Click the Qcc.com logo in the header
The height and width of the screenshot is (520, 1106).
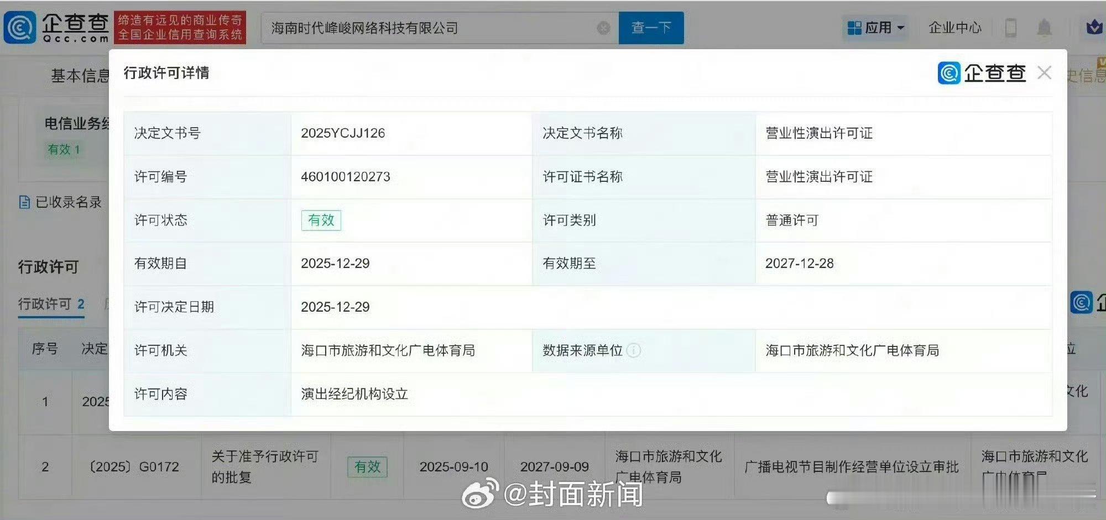tap(56, 28)
